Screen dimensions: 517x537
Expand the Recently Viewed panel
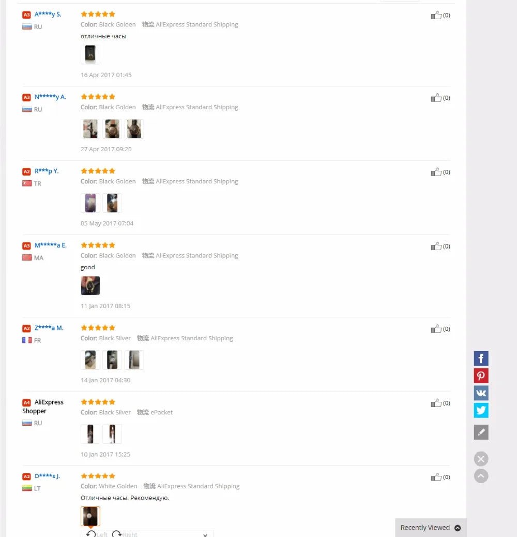tap(431, 528)
